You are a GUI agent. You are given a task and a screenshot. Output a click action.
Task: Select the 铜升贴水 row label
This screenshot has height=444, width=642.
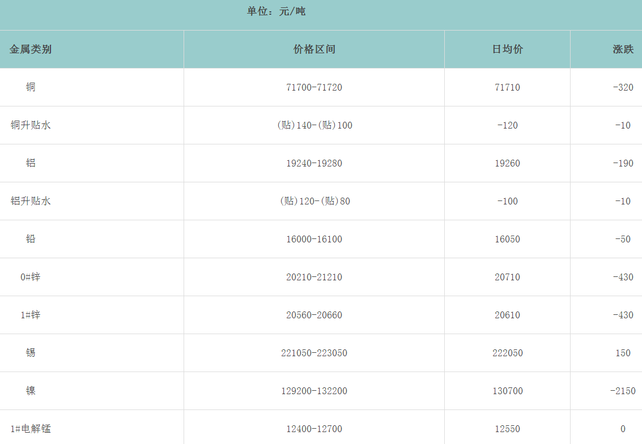pyautogui.click(x=31, y=125)
